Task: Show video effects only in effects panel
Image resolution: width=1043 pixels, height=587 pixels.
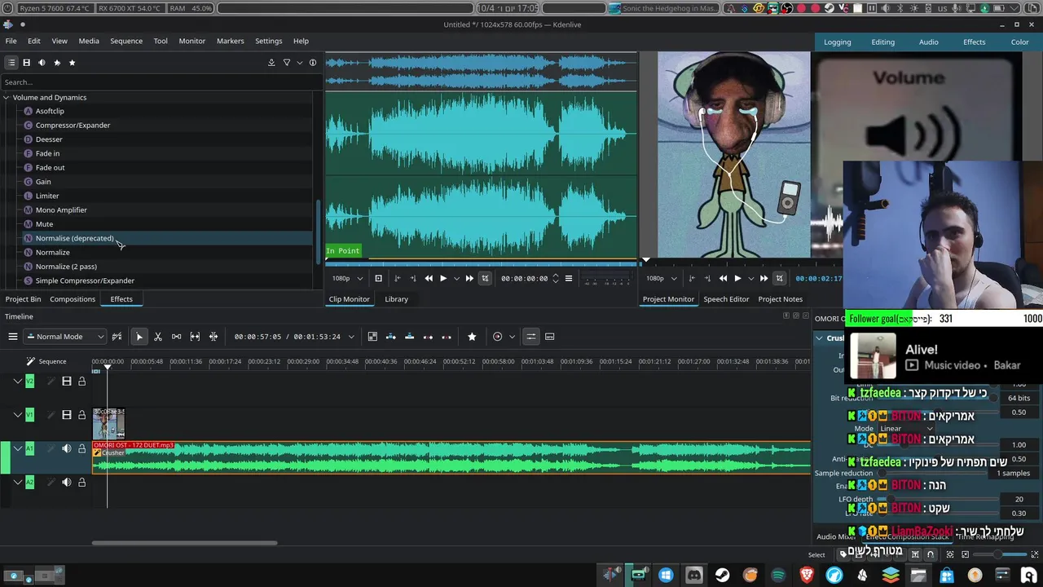Action: pos(26,63)
